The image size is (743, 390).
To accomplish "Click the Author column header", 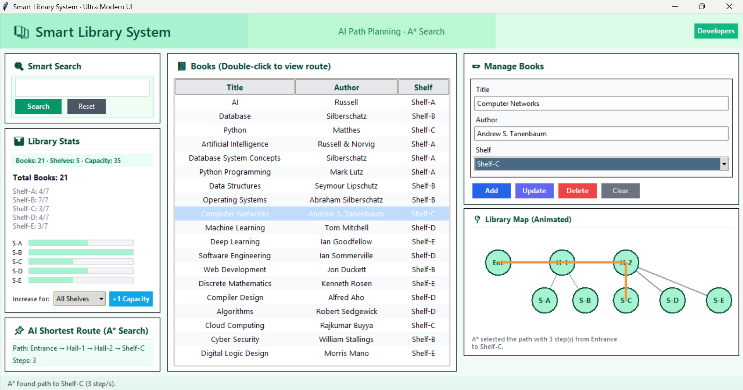I will pos(346,88).
